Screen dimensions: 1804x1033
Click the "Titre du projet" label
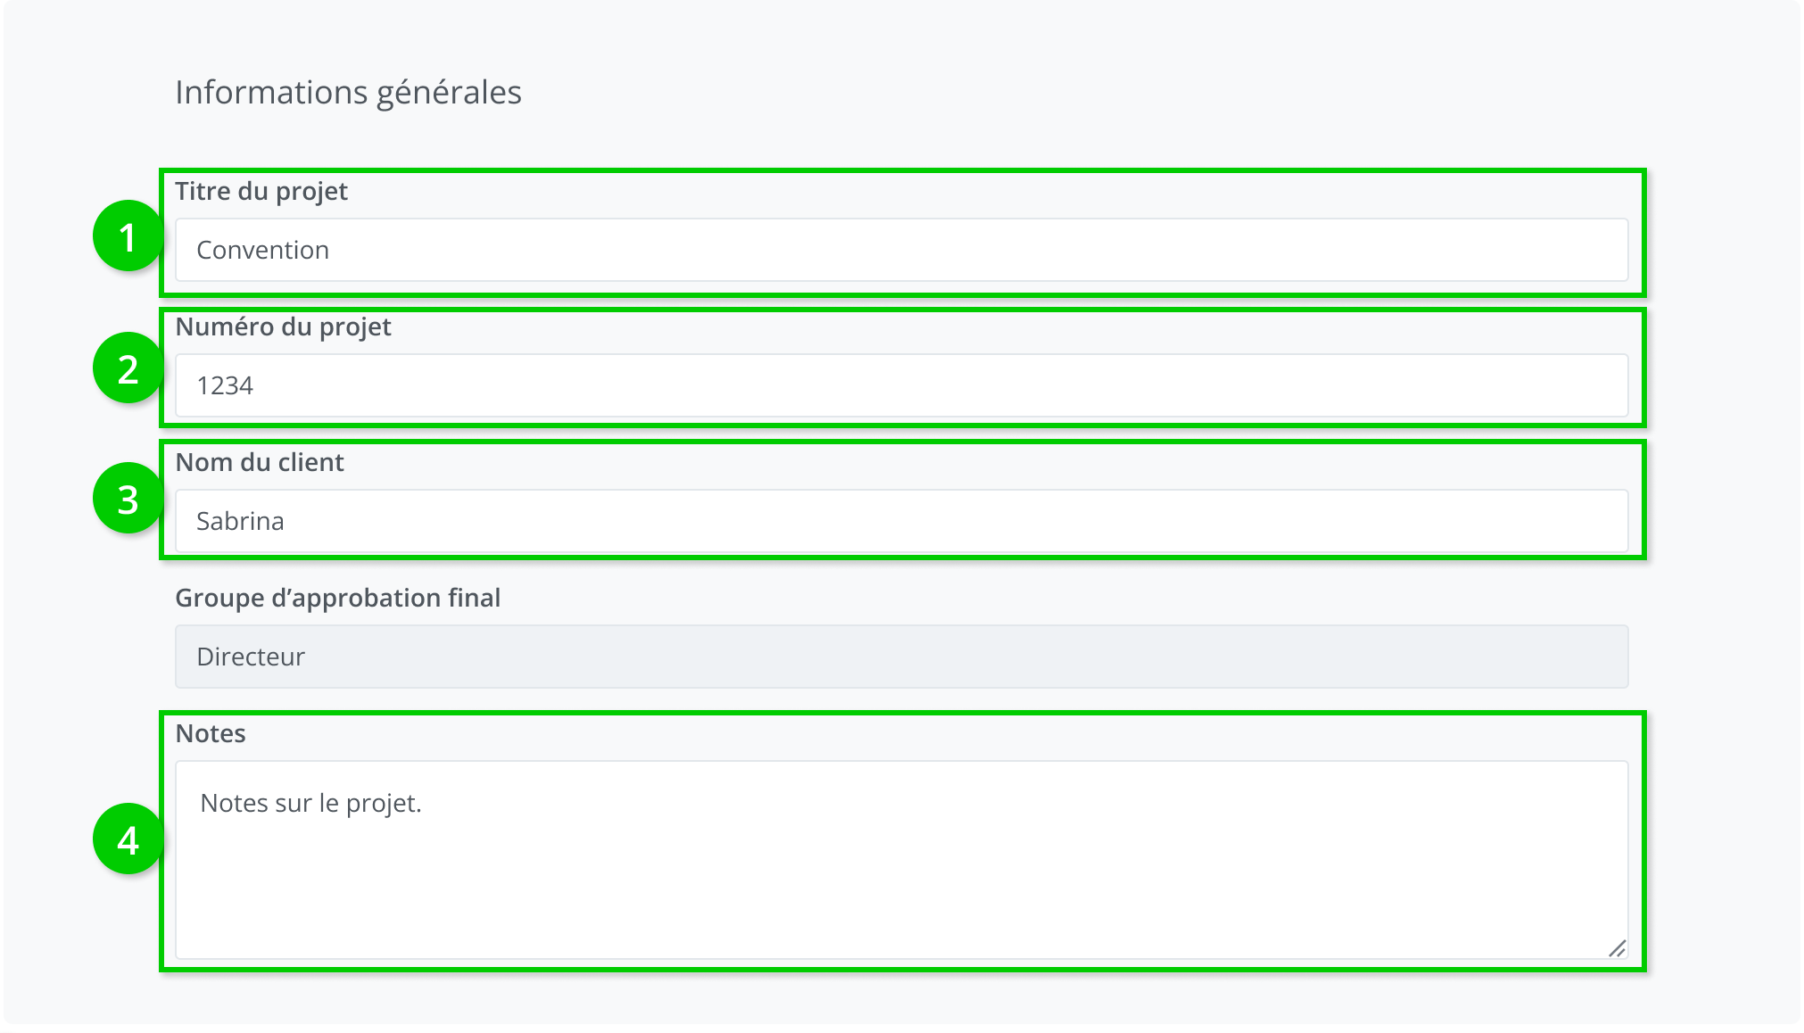click(261, 192)
